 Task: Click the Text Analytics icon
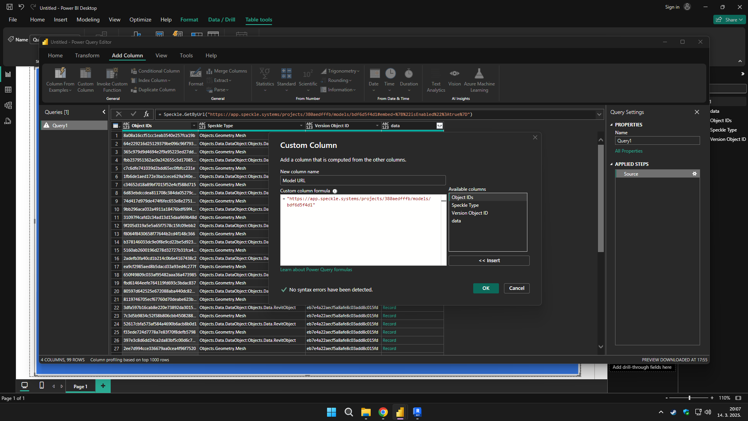(x=436, y=73)
